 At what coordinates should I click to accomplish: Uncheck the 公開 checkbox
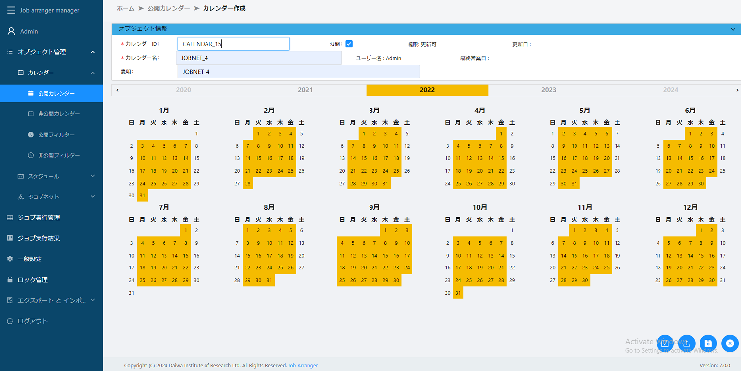(349, 43)
